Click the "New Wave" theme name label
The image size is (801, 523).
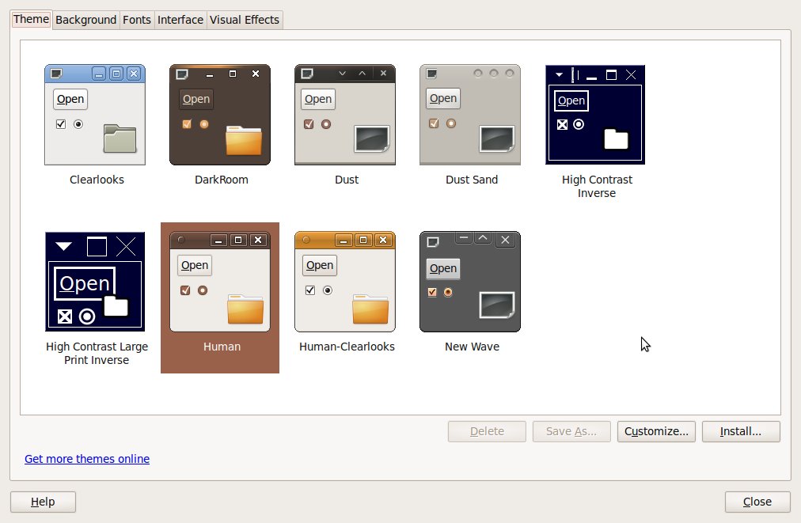point(472,347)
